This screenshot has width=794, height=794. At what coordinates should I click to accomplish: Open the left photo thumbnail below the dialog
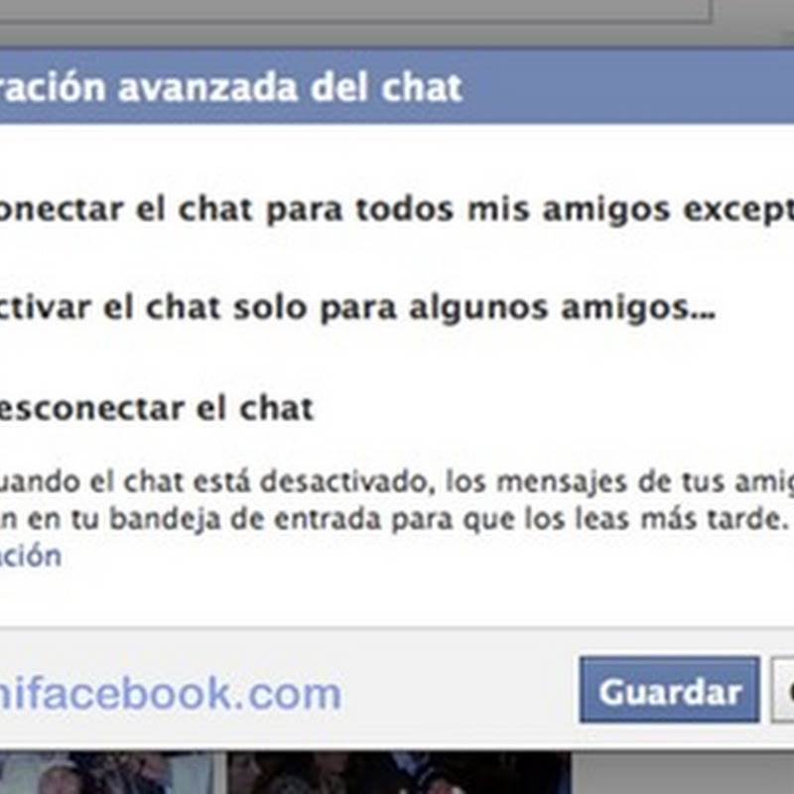point(106,773)
